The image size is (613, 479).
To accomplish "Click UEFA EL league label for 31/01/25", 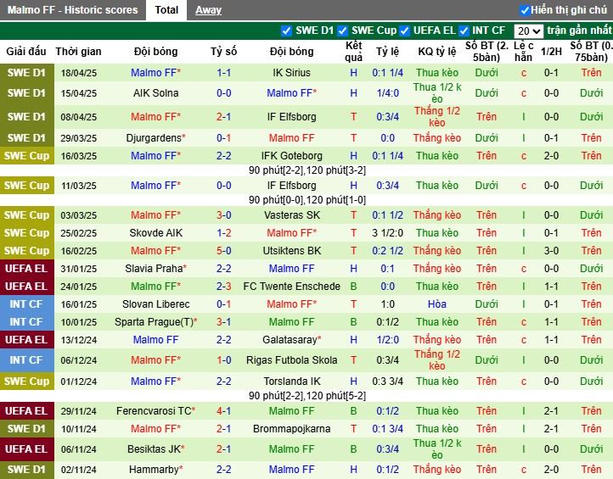I will (x=26, y=269).
